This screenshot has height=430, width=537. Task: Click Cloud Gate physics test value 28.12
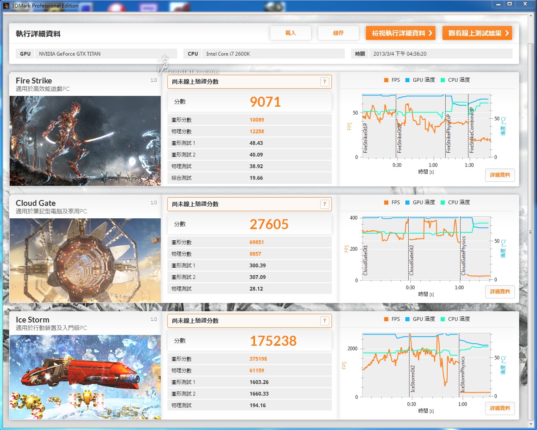(x=256, y=289)
